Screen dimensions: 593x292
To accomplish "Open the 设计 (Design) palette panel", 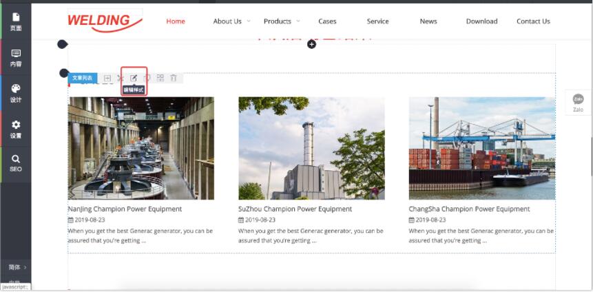I will coord(15,93).
